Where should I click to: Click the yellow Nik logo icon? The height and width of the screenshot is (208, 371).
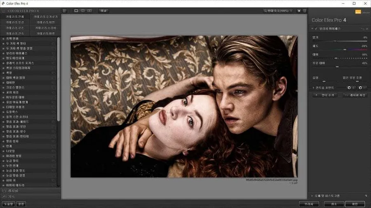click(358, 12)
